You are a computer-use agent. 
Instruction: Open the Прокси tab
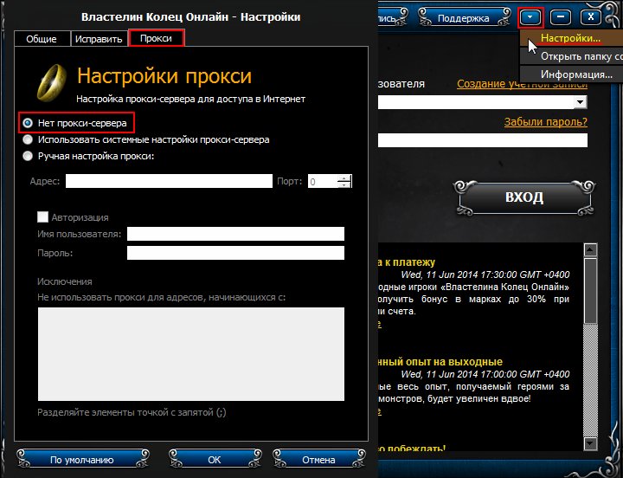click(156, 38)
